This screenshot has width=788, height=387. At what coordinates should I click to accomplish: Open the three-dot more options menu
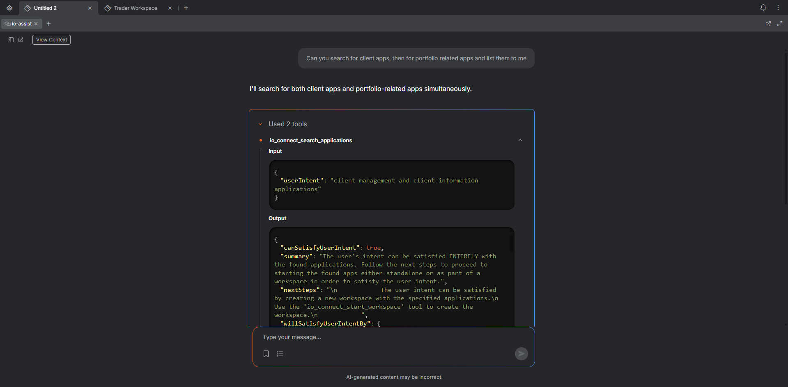(778, 7)
